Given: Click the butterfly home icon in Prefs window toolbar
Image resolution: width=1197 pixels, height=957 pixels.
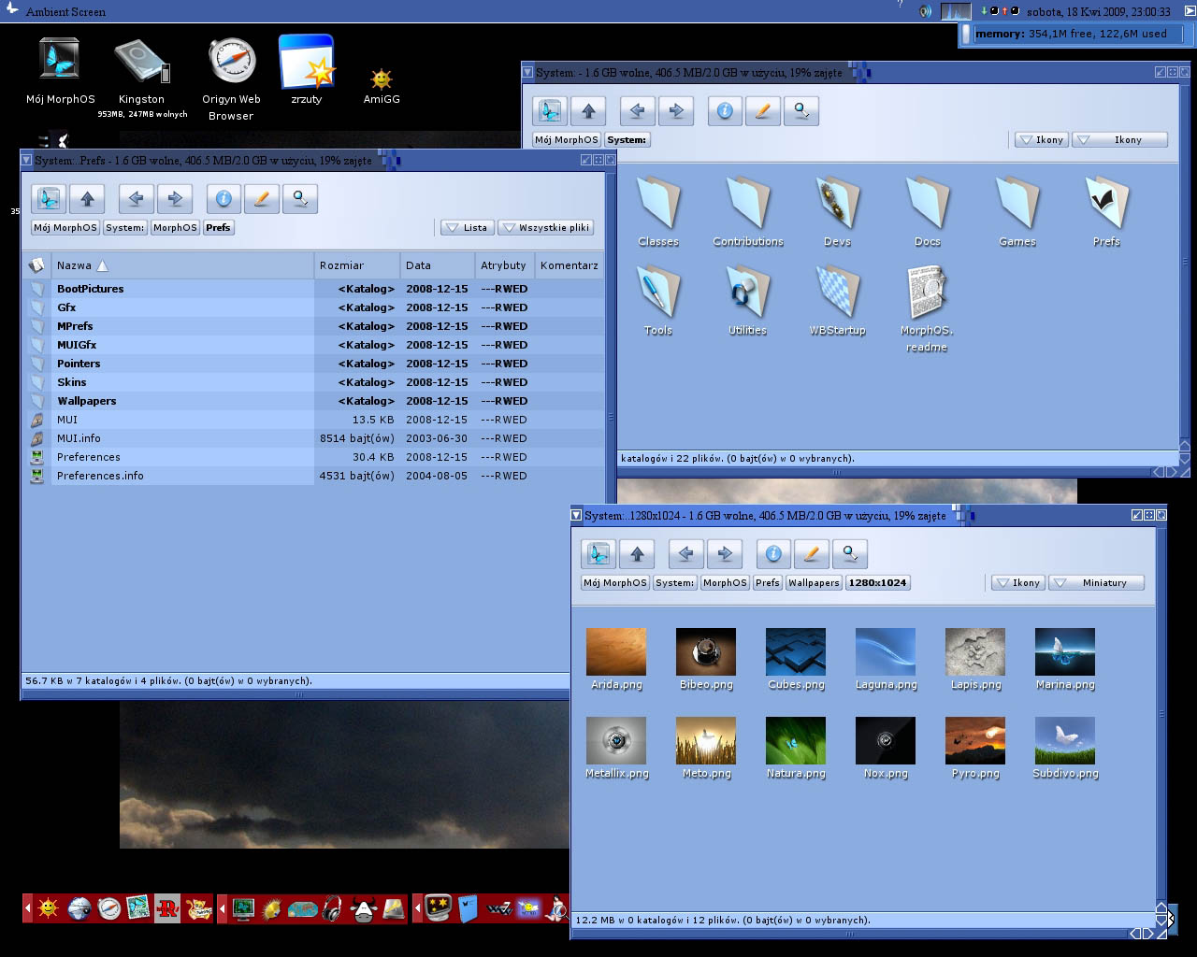Looking at the screenshot, I should pos(49,198).
